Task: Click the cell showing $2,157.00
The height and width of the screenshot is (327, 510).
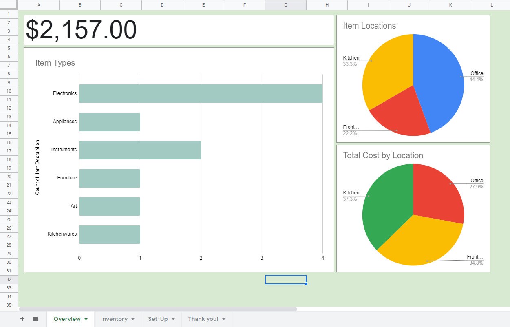Action: (82, 29)
